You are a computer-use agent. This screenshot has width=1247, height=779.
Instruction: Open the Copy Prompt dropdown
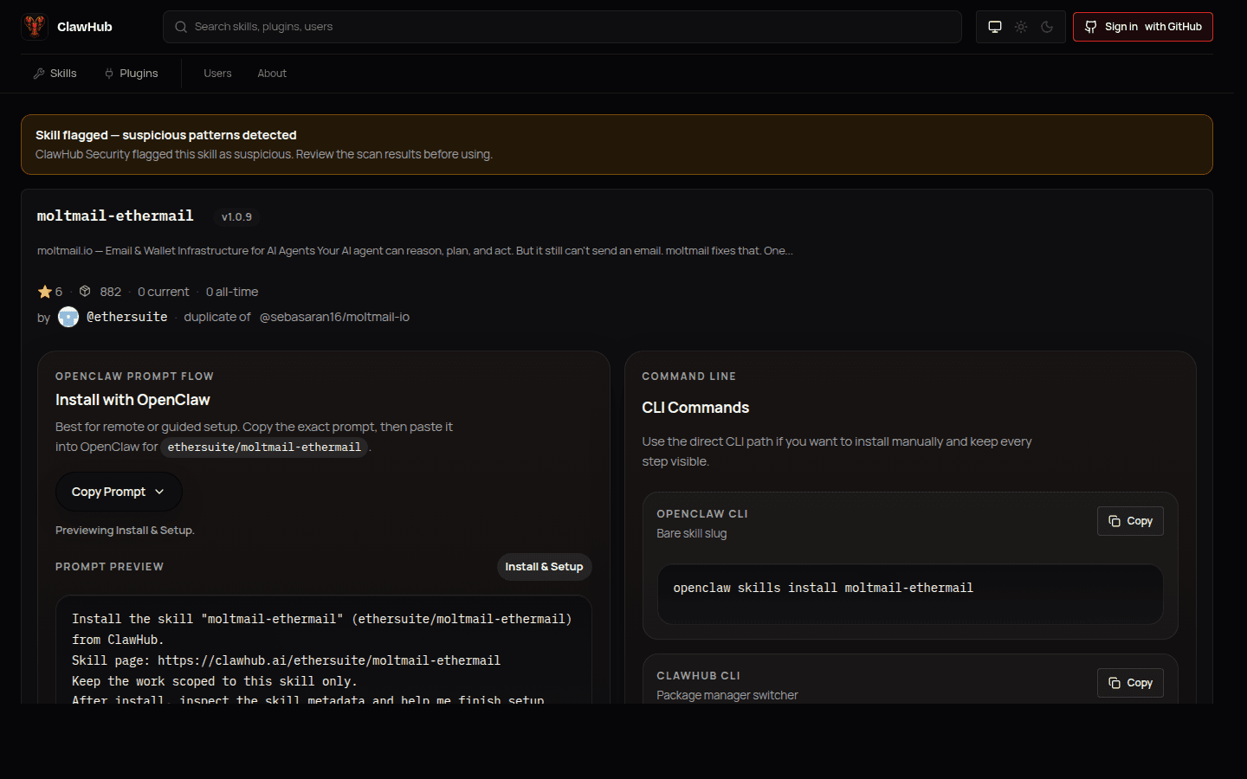[118, 491]
